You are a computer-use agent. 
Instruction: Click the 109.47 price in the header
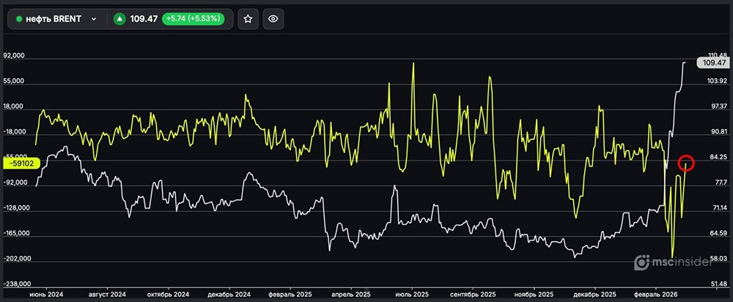143,19
